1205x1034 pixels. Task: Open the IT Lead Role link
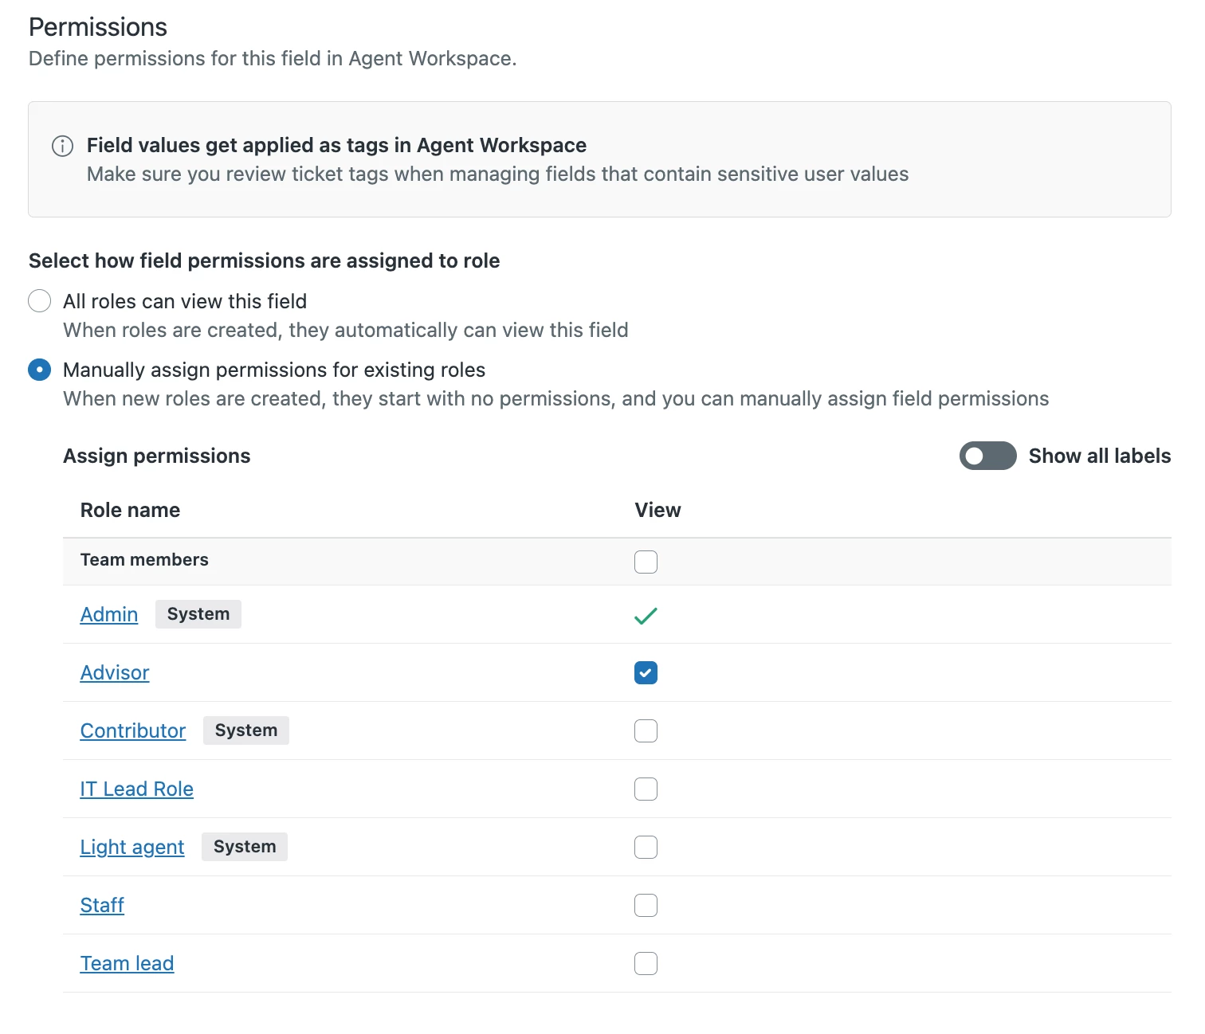point(137,789)
